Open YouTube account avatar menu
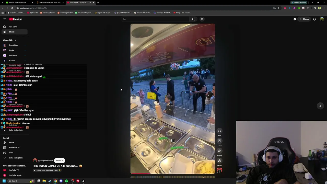 coord(322,19)
